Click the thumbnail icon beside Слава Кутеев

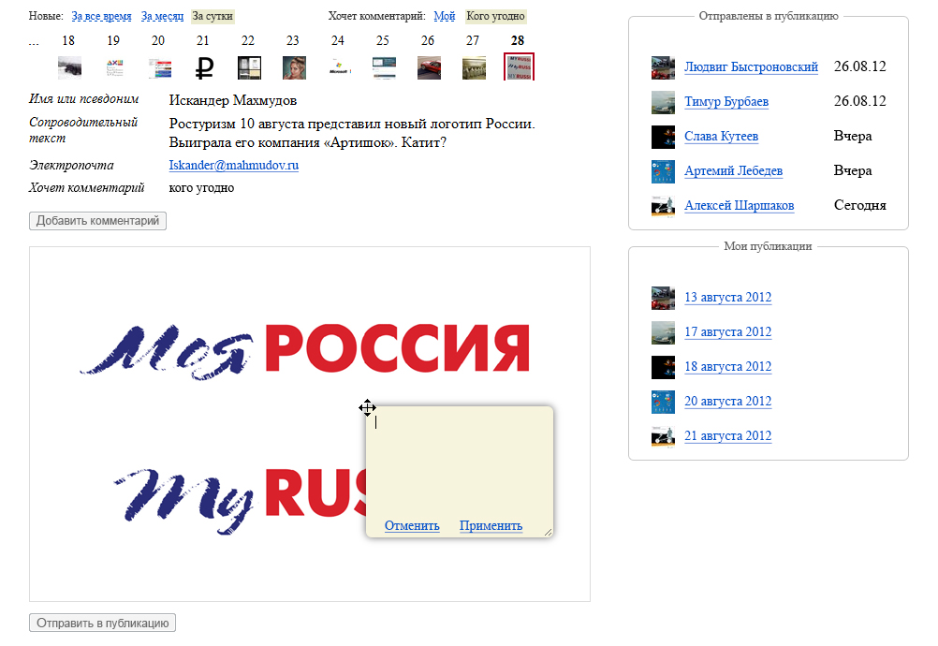(x=663, y=137)
